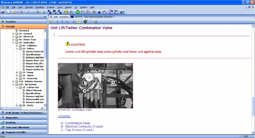Viewport: 255px width, 138px height.
Task: Click the blue tree sync icon
Action: pos(67,22)
